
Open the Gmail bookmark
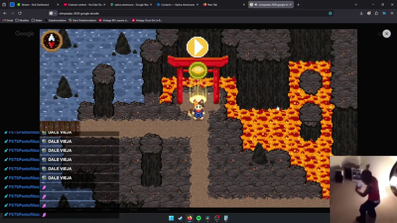[8, 20]
